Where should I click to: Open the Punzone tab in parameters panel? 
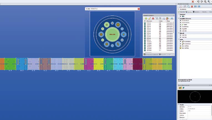(189, 12)
